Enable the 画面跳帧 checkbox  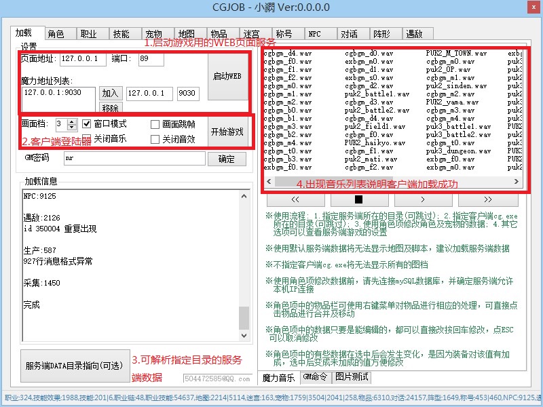[x=155, y=124]
